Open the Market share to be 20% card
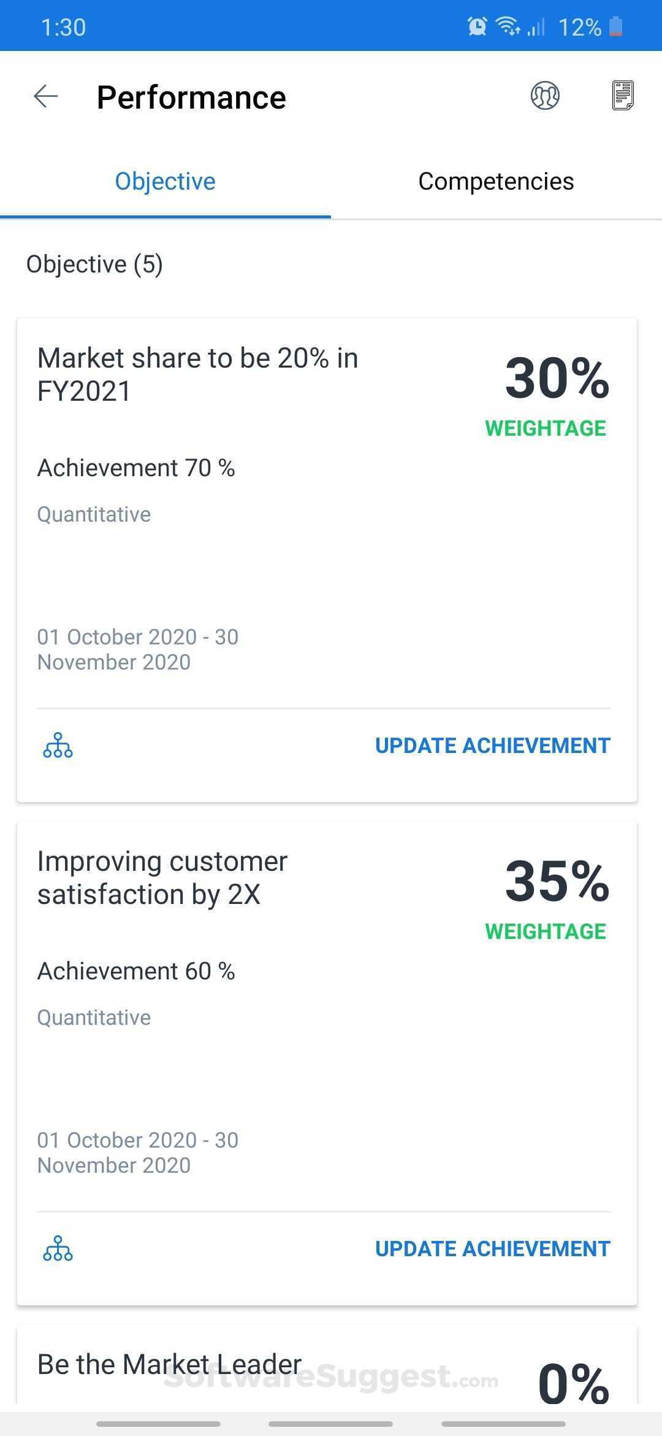The width and height of the screenshot is (662, 1436). [197, 373]
